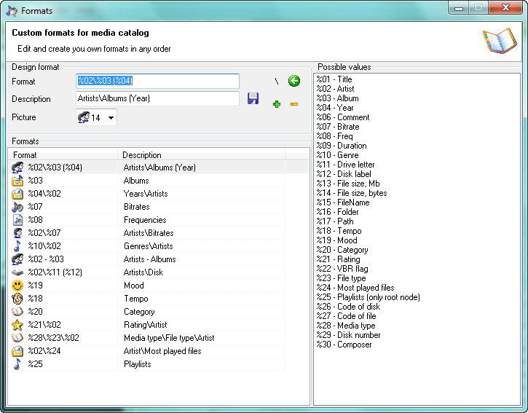
Task: Select the %02\%11 (%12) format text
Action: [55, 272]
